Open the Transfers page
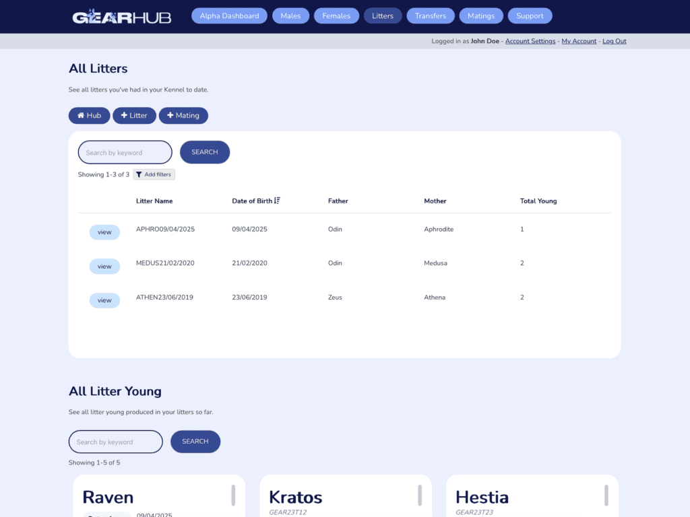 431,16
